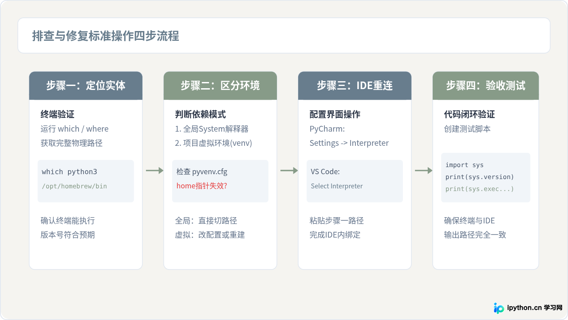This screenshot has width=568, height=320.
Task: Click the '全局：直接切路径' line
Action: (x=206, y=221)
